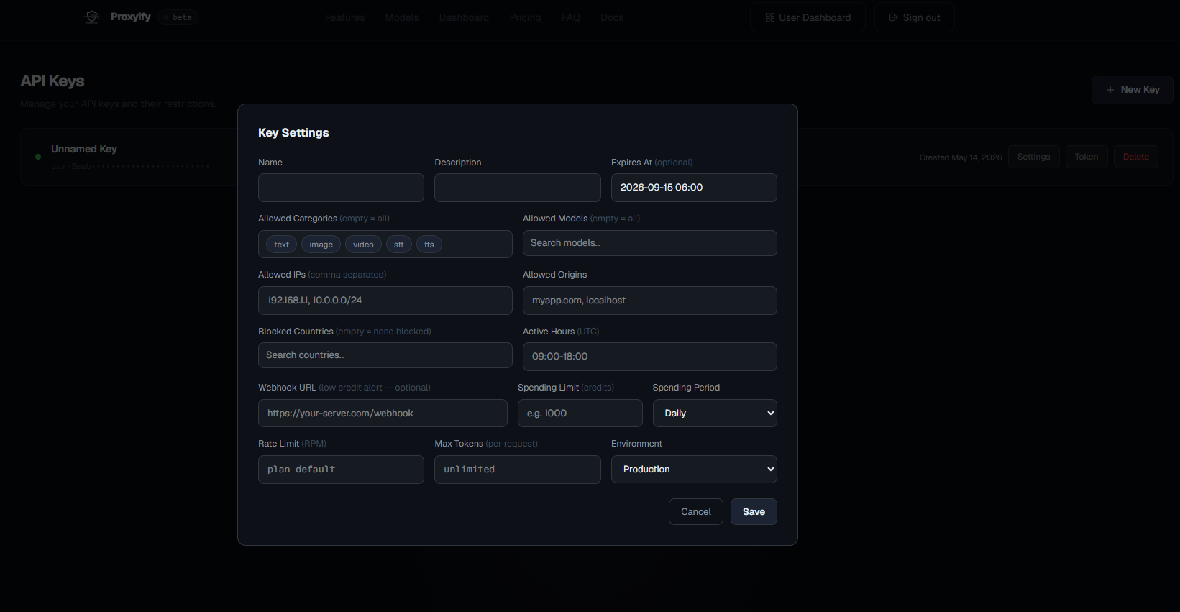Click the Expires At date field
The width and height of the screenshot is (1180, 612).
coord(694,188)
